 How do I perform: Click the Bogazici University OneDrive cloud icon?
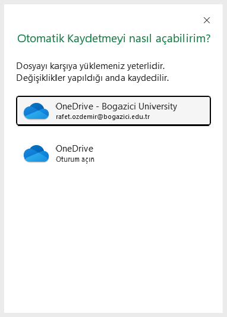36,111
